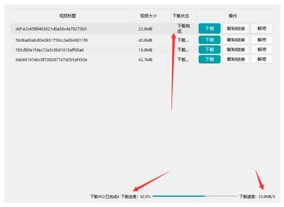This screenshot has width=284, height=207.
Task: Click the 视频标题 column header
Action: click(67, 16)
